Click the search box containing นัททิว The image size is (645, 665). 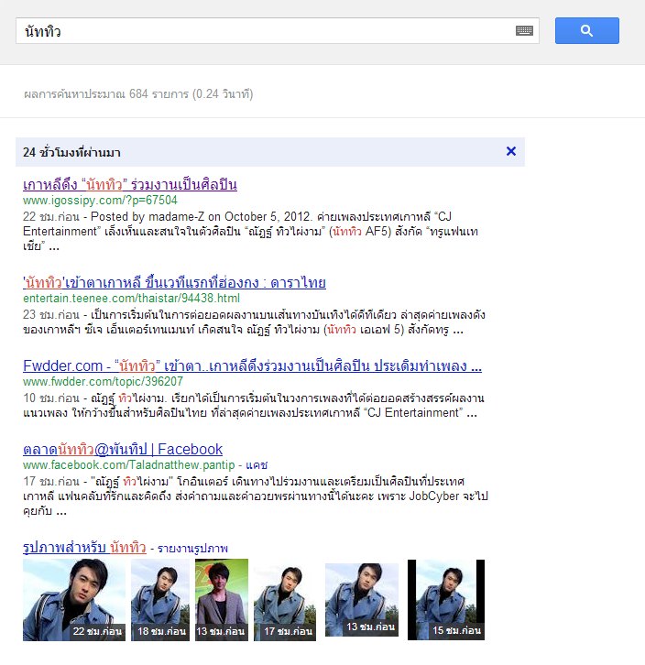click(278, 30)
